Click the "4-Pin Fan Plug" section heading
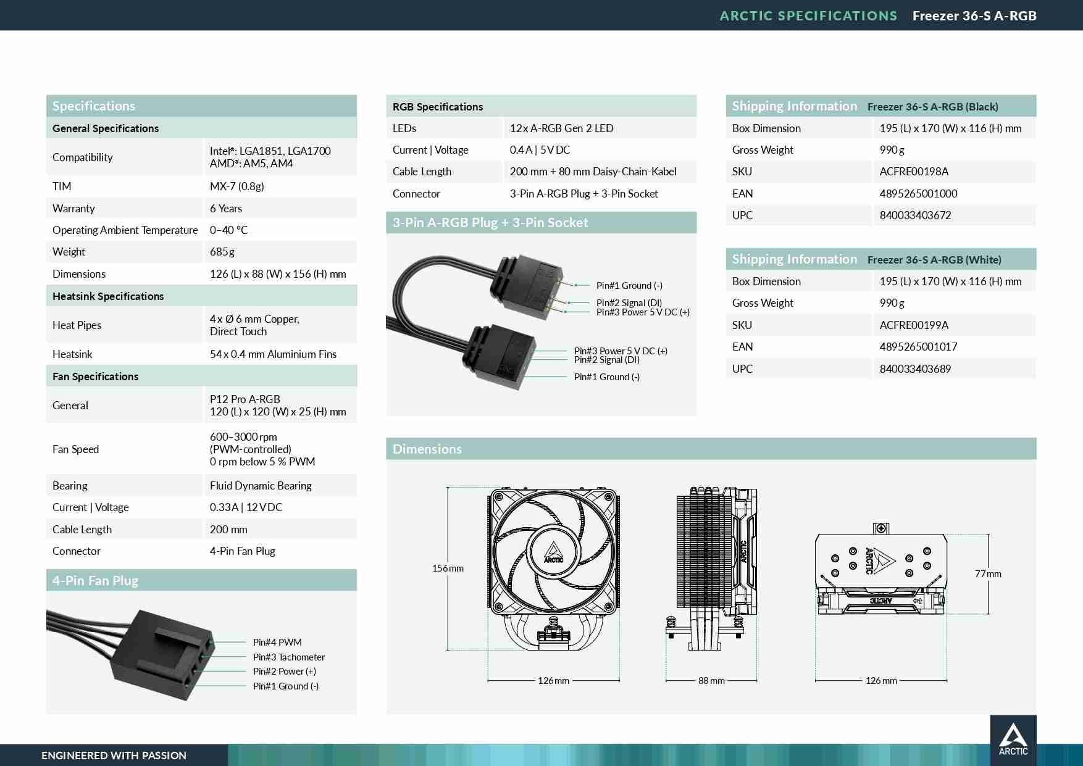The image size is (1083, 766). [x=96, y=580]
